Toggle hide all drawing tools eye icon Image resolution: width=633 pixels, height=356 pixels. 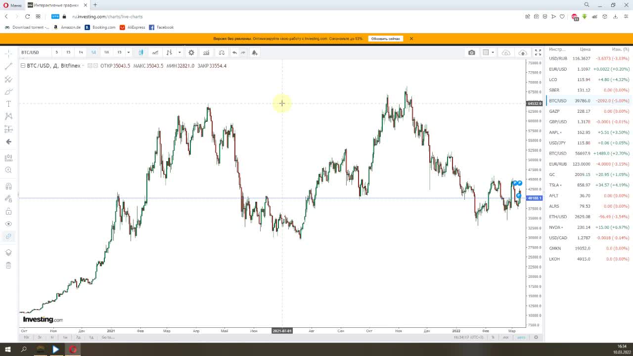click(x=8, y=224)
